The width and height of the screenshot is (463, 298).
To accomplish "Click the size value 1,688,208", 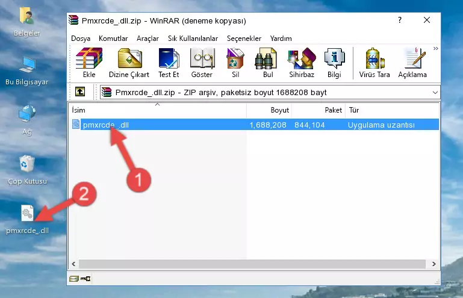I will 268,125.
